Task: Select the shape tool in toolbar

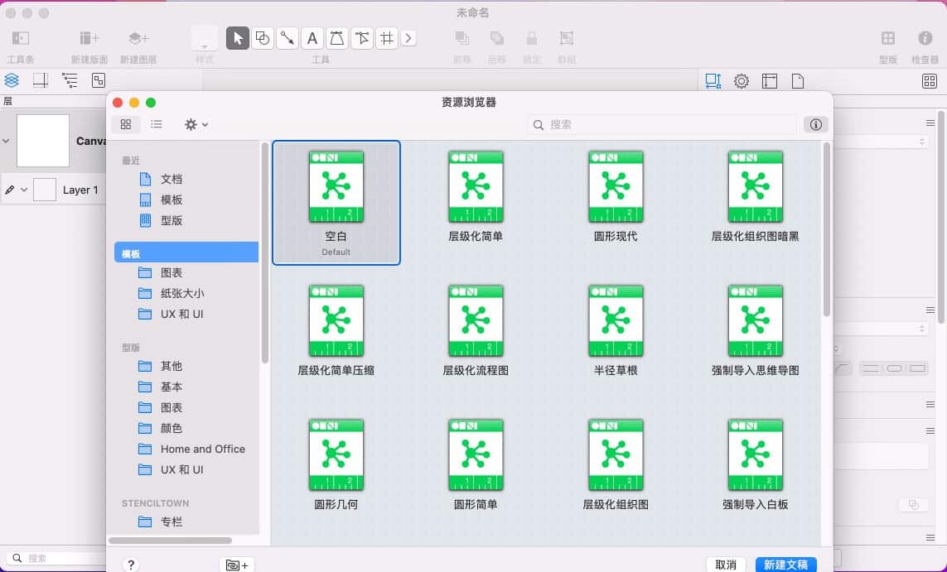Action: point(263,38)
